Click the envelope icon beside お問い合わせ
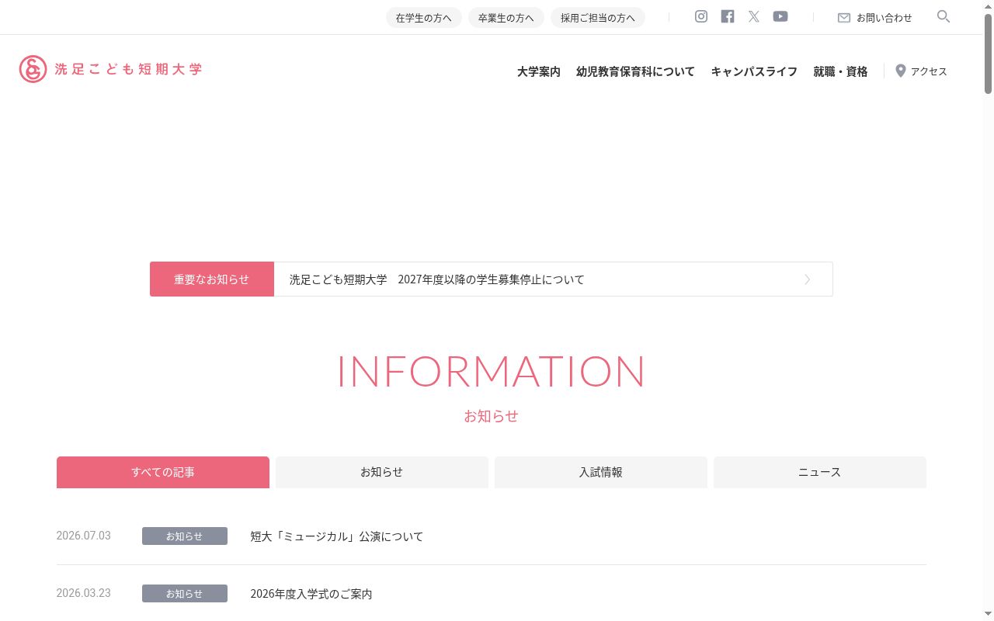 844,18
